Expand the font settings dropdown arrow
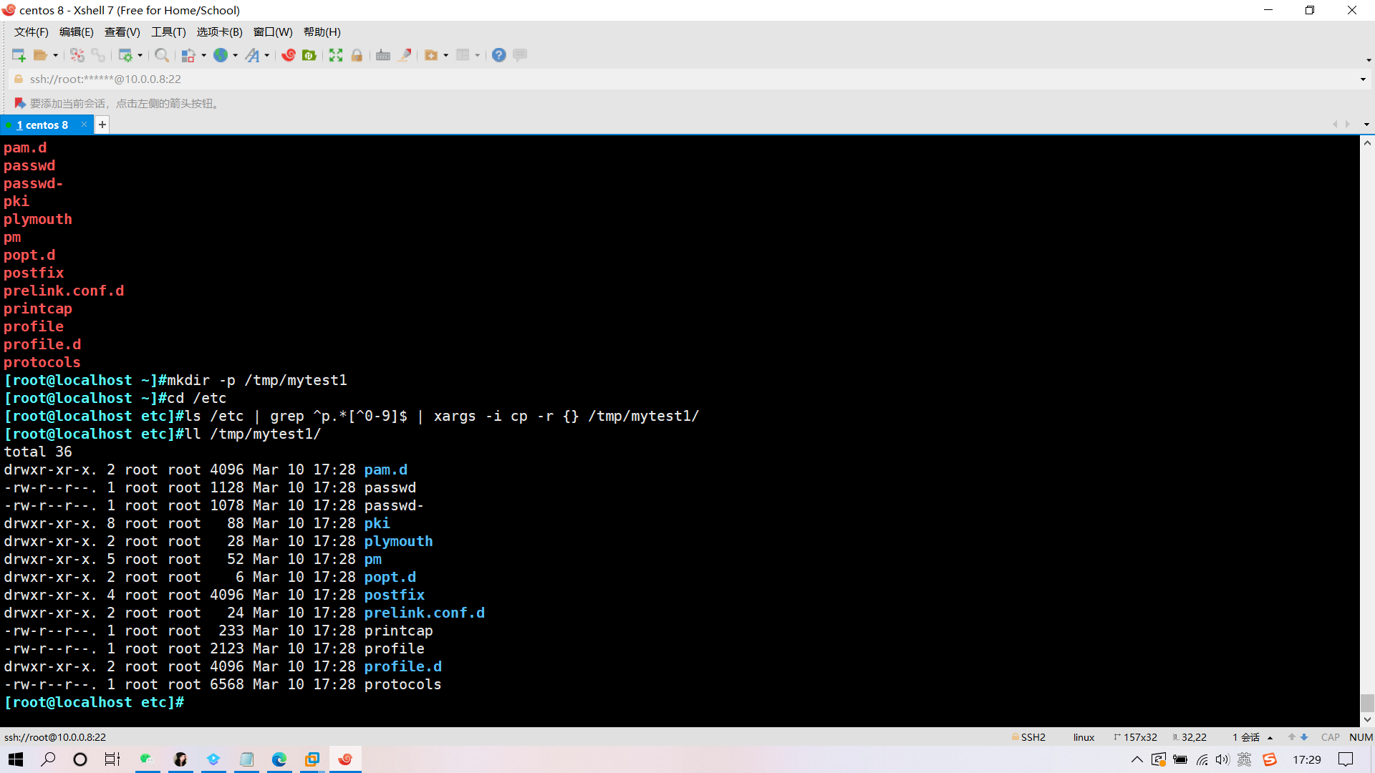This screenshot has width=1375, height=773. point(267,55)
